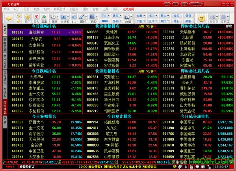236x171 pixels.
Task: Switch to the 综合排名 side tab
Action: pos(5,108)
